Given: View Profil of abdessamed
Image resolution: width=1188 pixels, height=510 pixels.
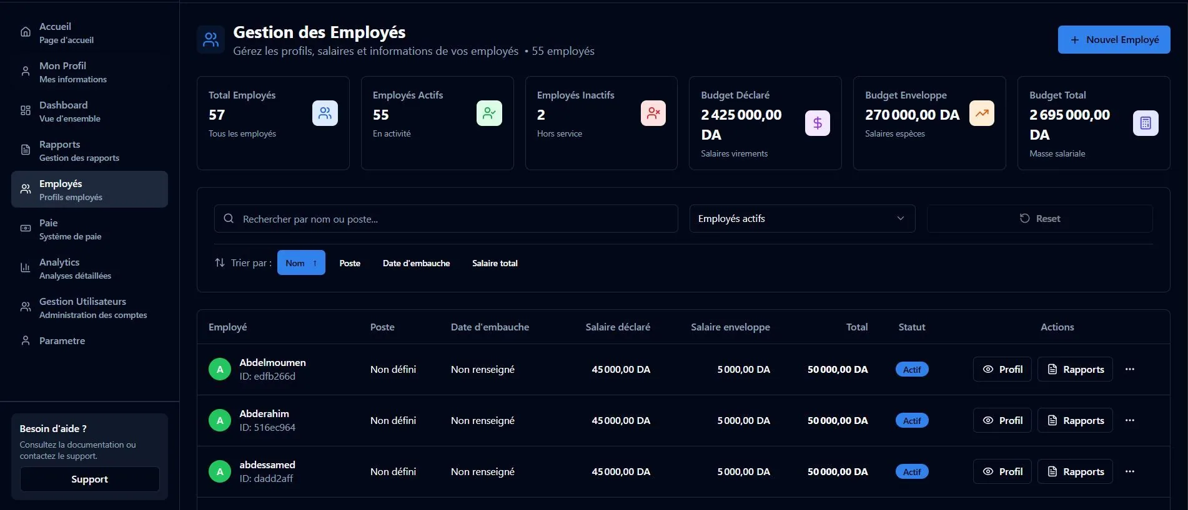Looking at the screenshot, I should pyautogui.click(x=1002, y=472).
